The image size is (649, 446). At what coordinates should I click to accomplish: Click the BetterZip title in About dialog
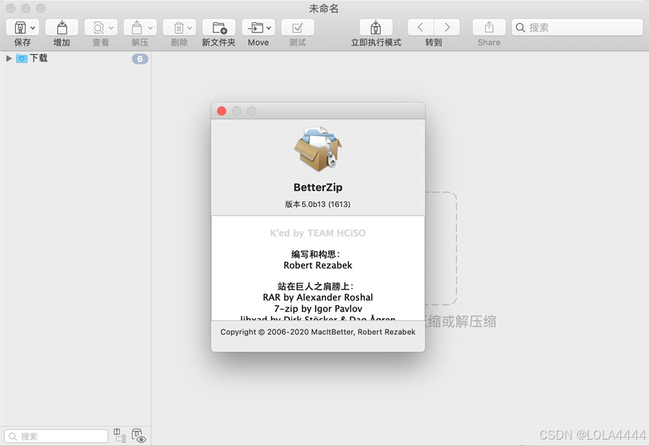click(x=318, y=187)
